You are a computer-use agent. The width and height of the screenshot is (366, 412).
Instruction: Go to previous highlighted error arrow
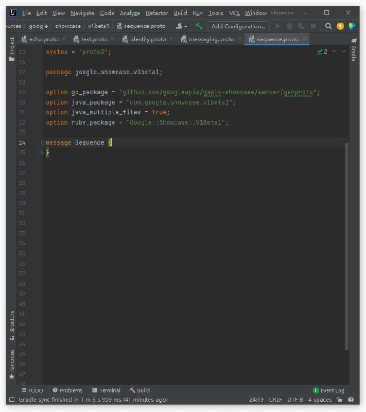click(334, 51)
